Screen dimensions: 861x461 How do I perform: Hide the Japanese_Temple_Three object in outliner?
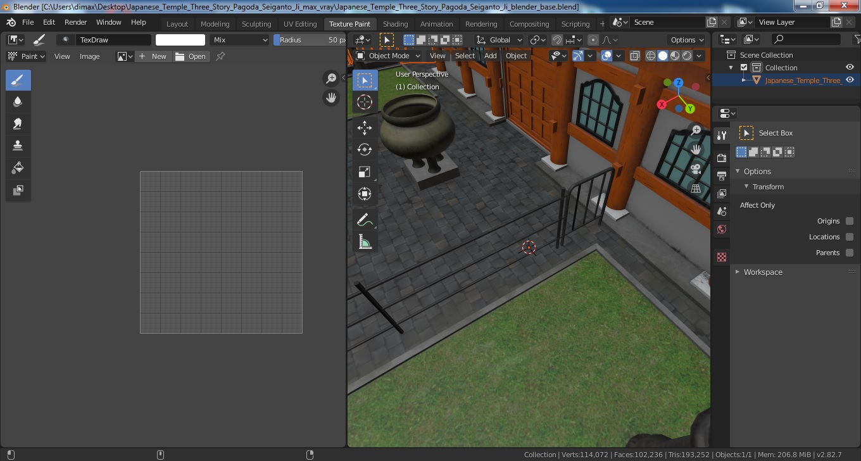pos(850,80)
